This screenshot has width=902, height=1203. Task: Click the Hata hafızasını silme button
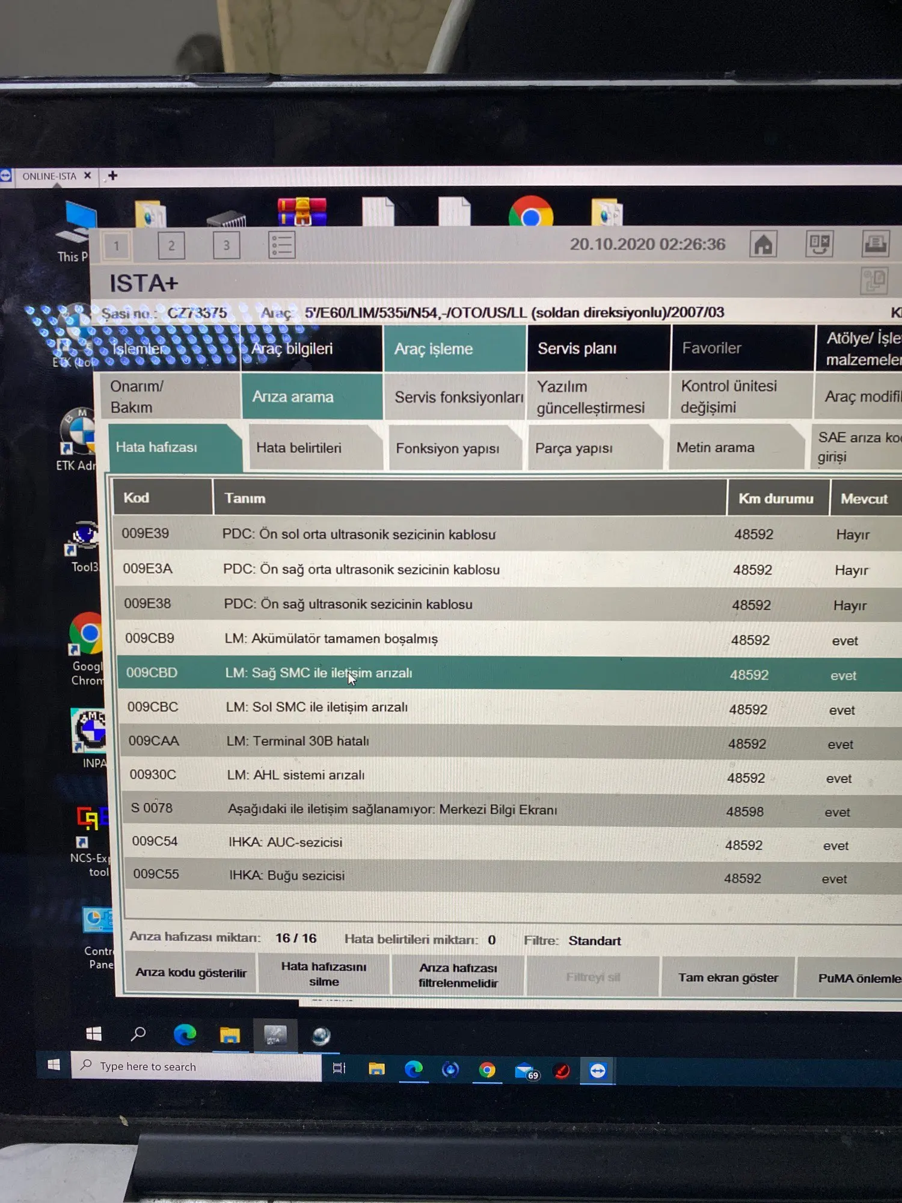coord(324,974)
